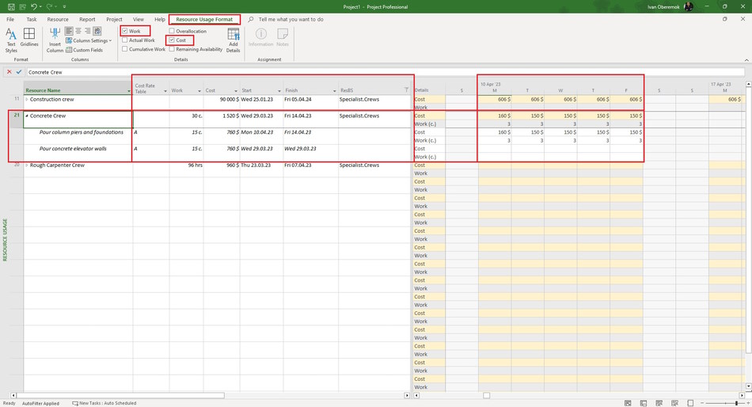Switch to Resource Sheet view in status bar
The width and height of the screenshot is (752, 407).
tap(674, 403)
